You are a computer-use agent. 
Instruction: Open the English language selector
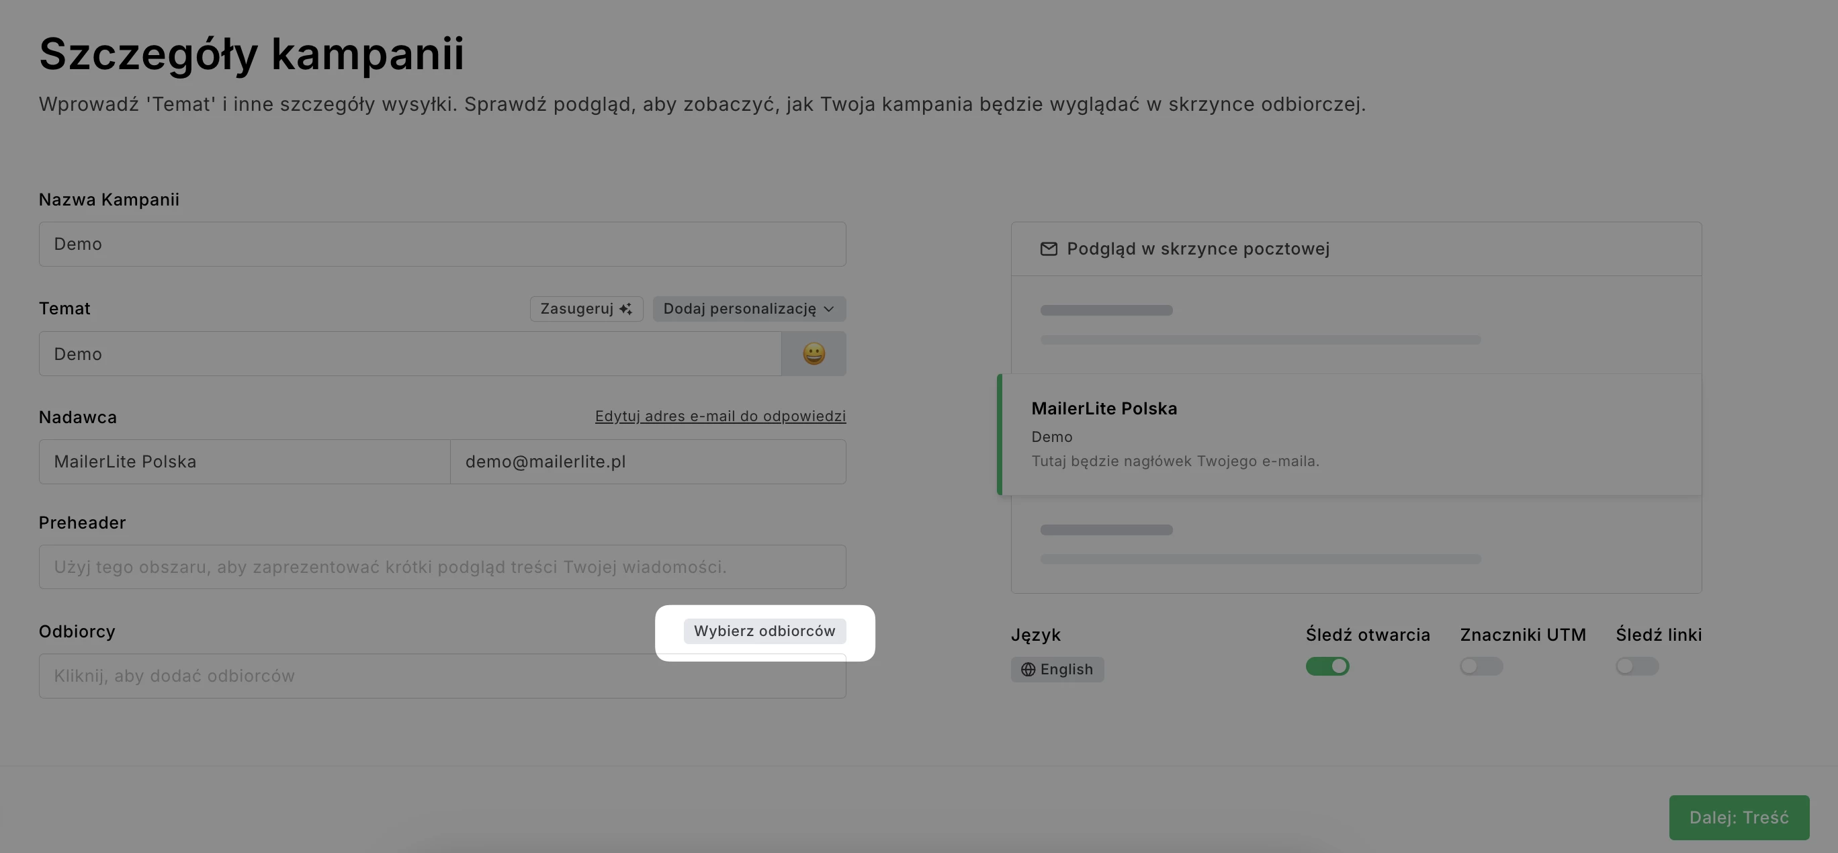[1057, 670]
